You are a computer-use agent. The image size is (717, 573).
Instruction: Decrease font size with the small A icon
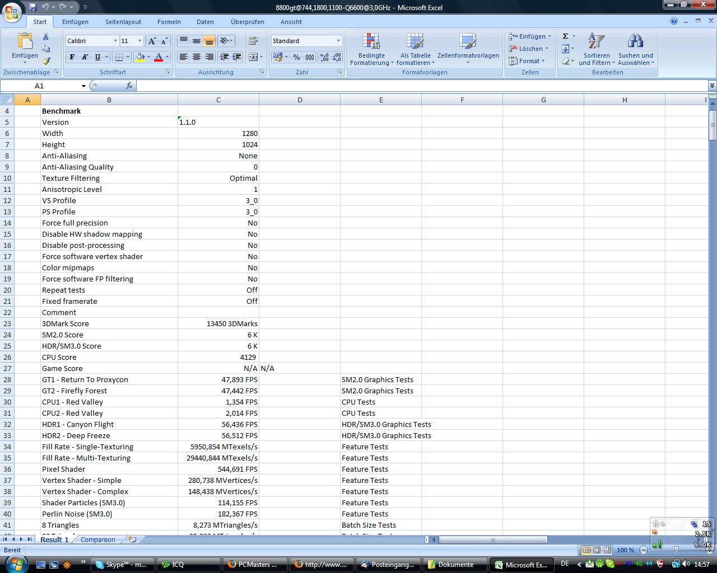pyautogui.click(x=164, y=41)
